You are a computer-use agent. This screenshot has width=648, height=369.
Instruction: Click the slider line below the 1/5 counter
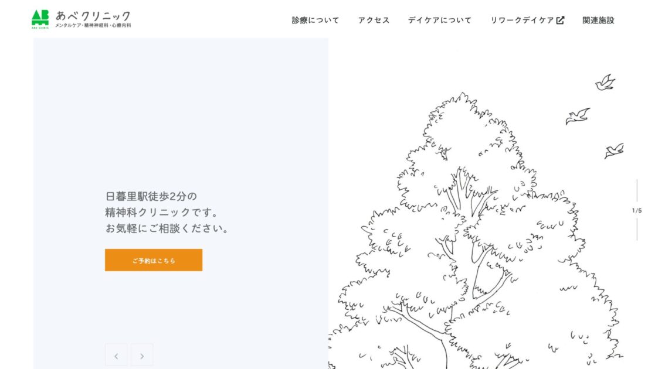[x=637, y=228]
